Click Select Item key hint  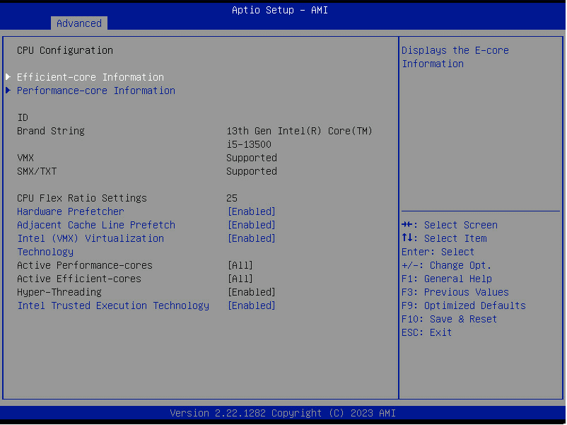(444, 238)
